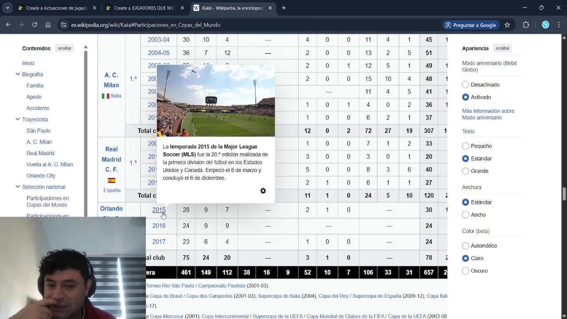
Task: Open the Copa del Rey link
Action: 334,296
